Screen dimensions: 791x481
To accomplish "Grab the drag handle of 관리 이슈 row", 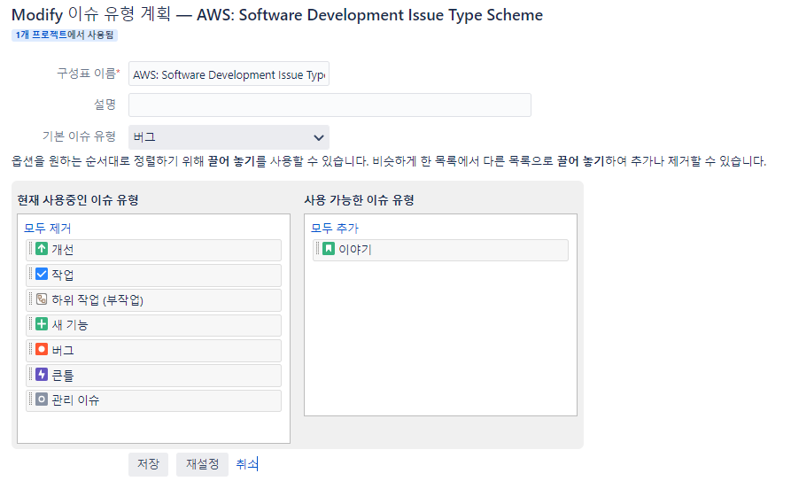I will [x=30, y=400].
